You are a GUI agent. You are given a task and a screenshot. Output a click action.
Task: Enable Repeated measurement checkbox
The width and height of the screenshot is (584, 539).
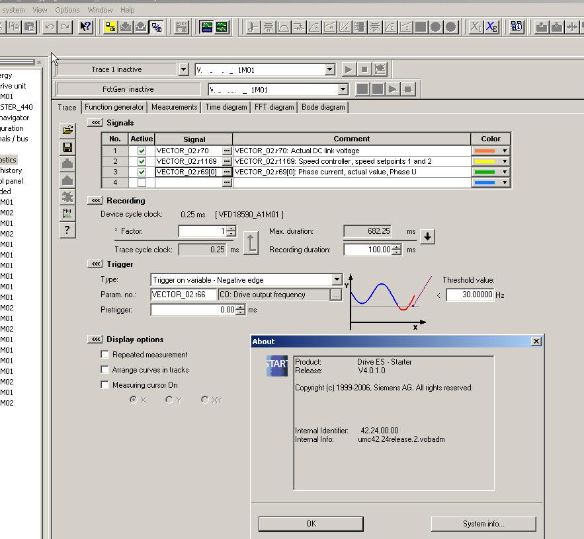104,355
